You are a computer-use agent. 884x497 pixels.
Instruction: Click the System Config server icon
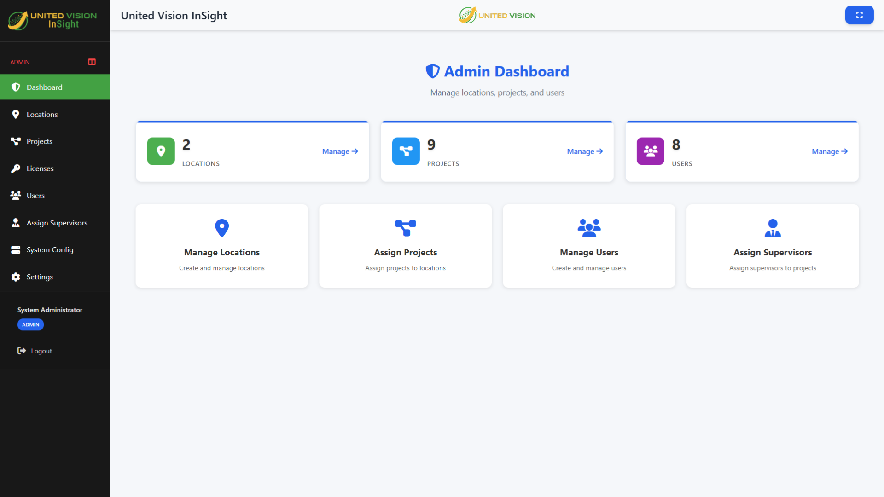coord(16,249)
